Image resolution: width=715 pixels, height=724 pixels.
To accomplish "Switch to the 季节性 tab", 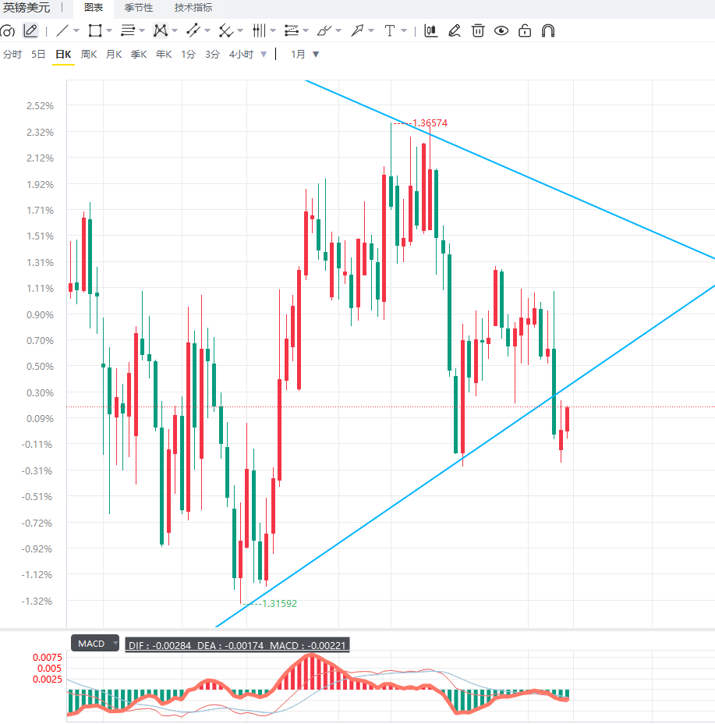I will click(x=138, y=8).
